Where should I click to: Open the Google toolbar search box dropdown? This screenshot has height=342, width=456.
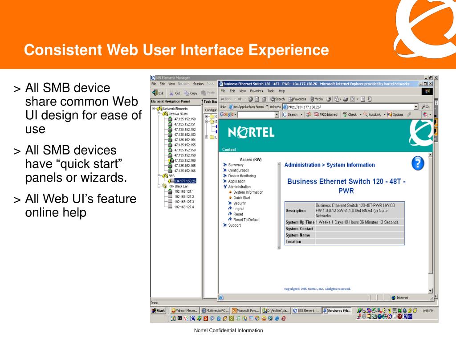coord(277,114)
